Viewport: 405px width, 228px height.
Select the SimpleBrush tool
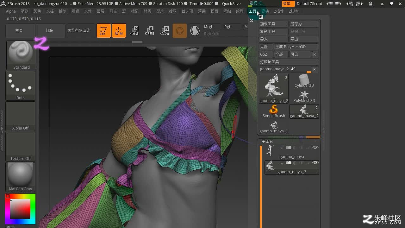pos(274,111)
